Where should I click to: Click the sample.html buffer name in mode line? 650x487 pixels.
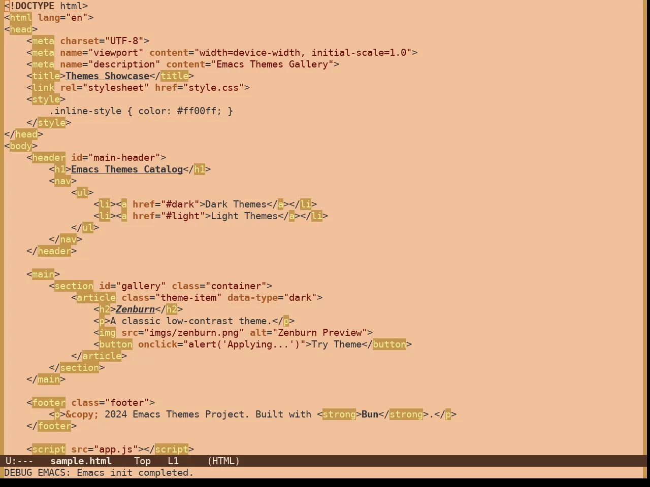coord(81,461)
